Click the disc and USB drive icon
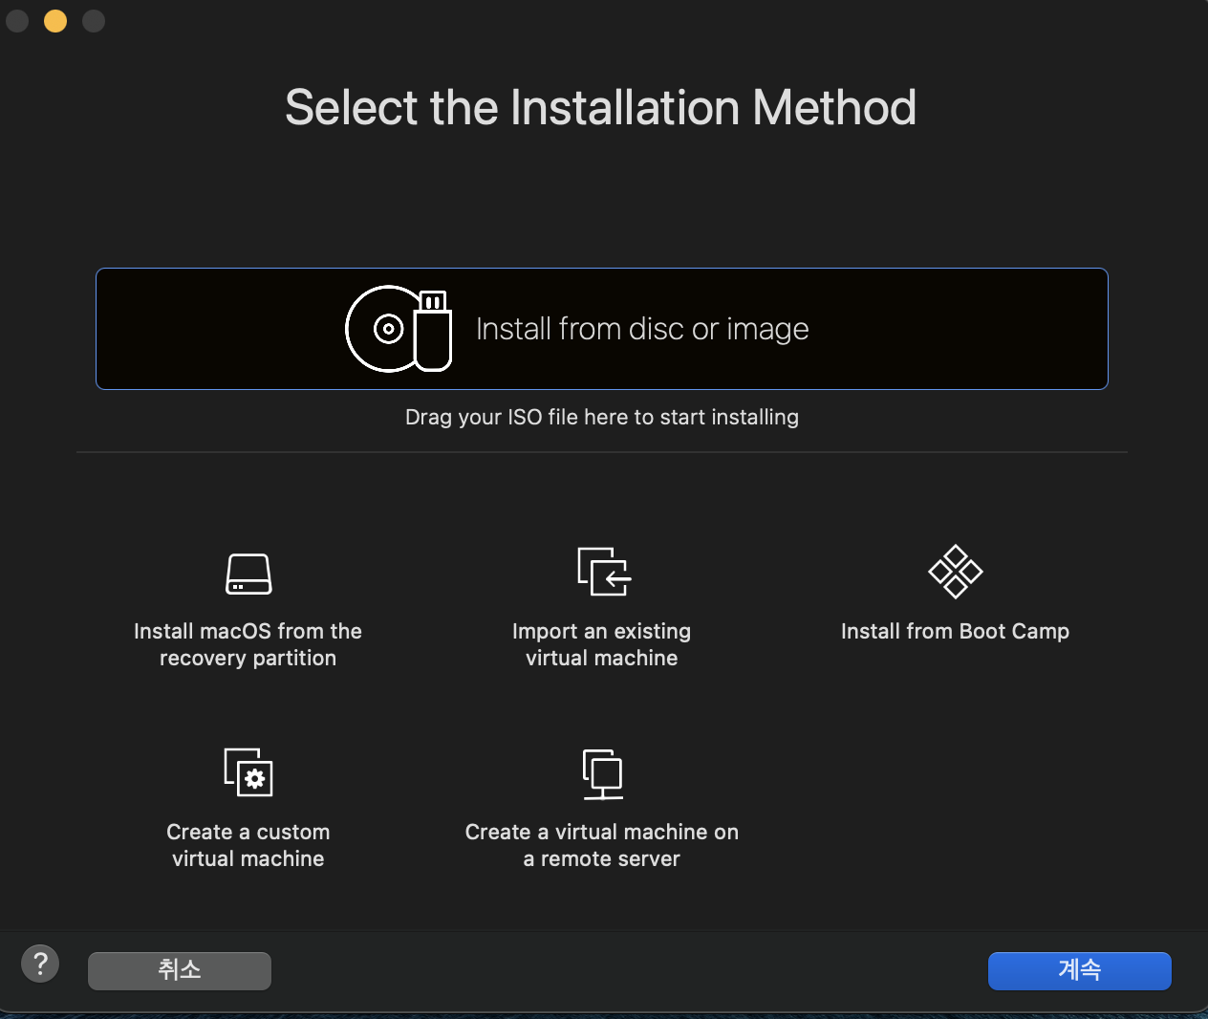1208x1019 pixels. [399, 329]
